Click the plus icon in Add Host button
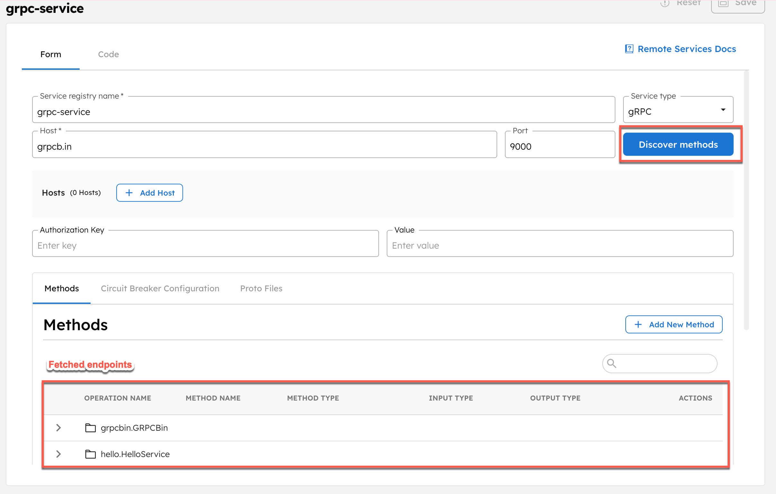The image size is (776, 494). [129, 192]
